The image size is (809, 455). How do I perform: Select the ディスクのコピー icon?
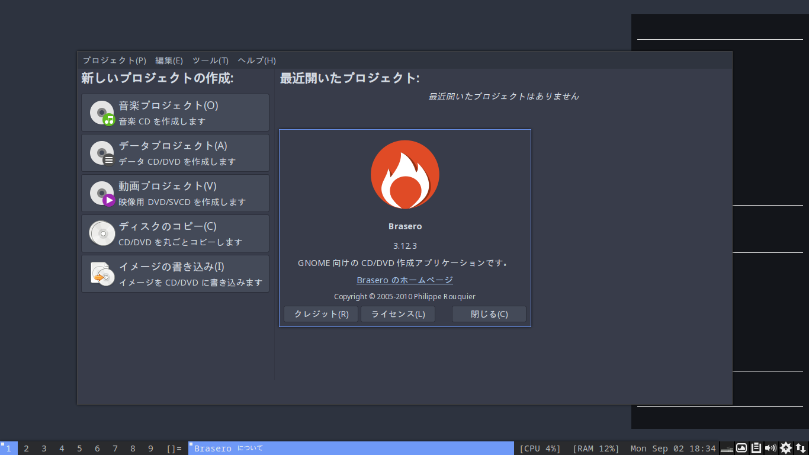point(101,233)
